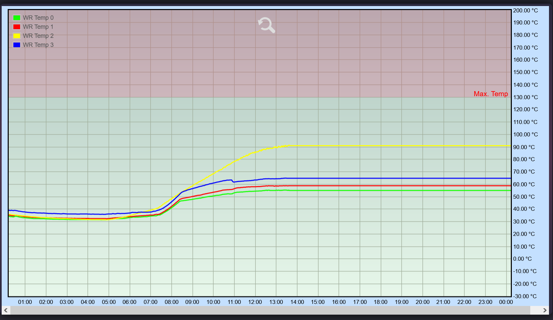Click the yellow WR Temp 2 swatch

click(17, 36)
